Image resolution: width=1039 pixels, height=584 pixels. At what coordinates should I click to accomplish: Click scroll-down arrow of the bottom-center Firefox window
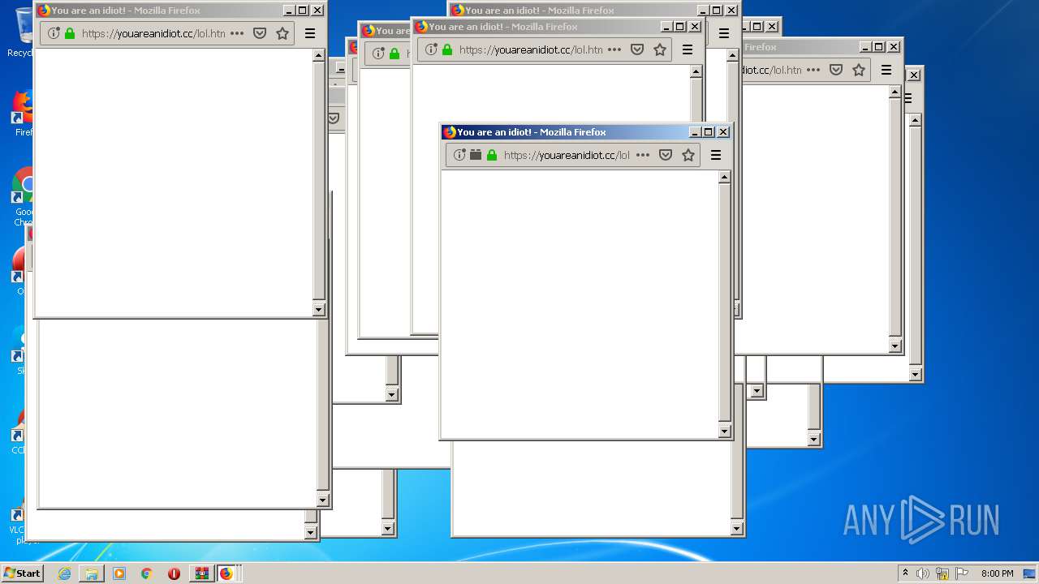pyautogui.click(x=737, y=529)
